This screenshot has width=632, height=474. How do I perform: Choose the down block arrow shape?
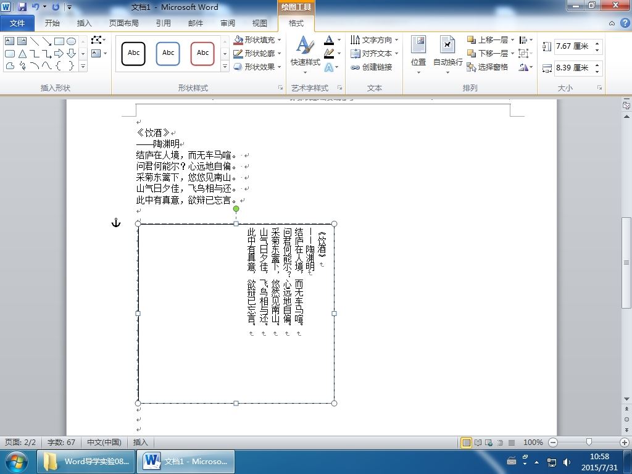click(x=72, y=53)
